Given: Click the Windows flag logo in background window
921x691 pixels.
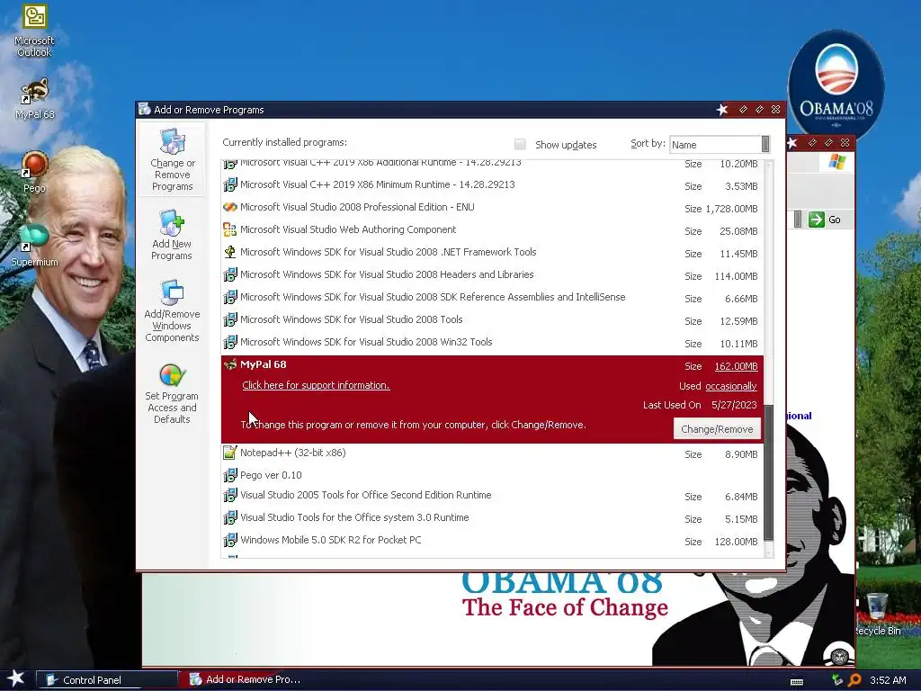Looking at the screenshot, I should (x=837, y=162).
